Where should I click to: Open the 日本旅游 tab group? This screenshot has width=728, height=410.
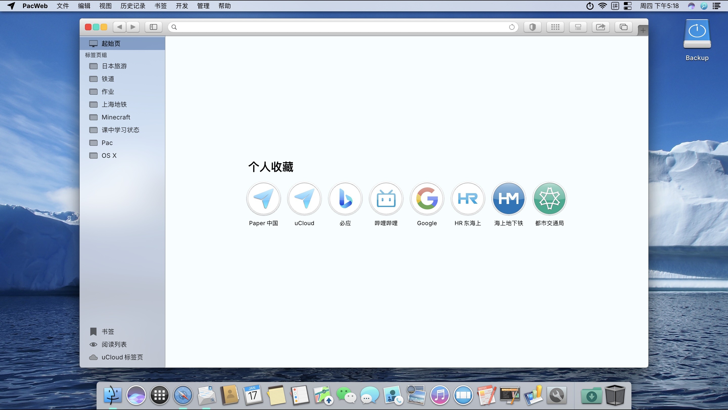point(122,66)
